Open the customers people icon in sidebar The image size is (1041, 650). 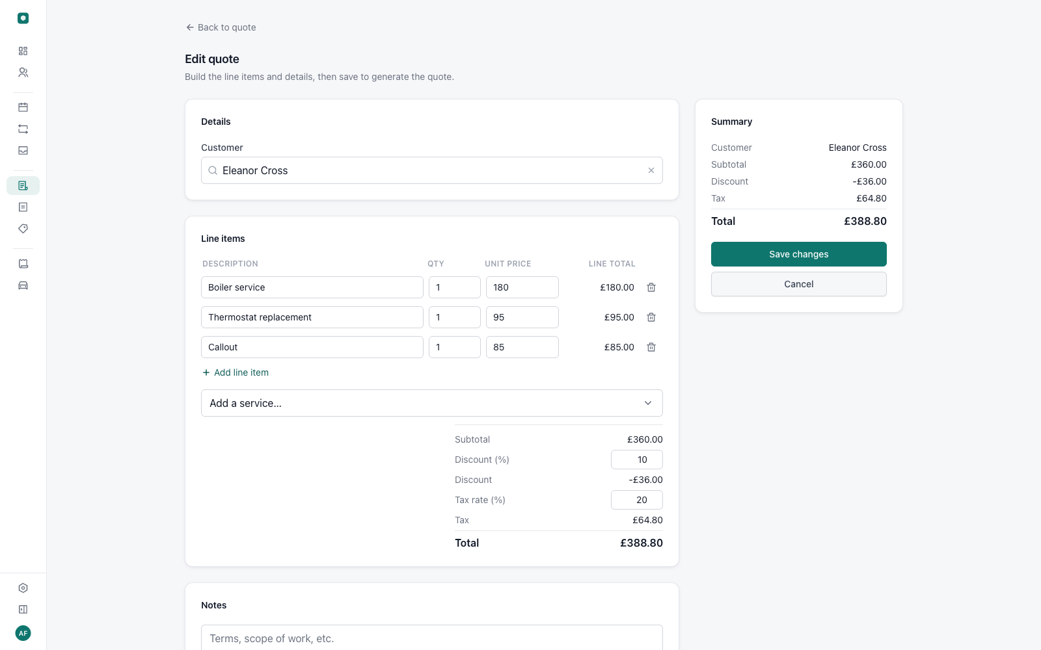(x=23, y=72)
